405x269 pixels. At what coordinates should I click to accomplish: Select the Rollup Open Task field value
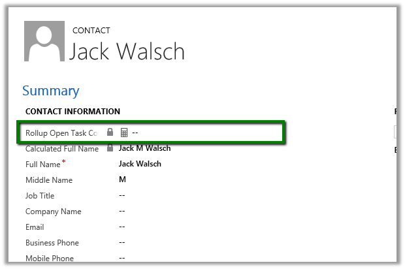[x=135, y=133]
